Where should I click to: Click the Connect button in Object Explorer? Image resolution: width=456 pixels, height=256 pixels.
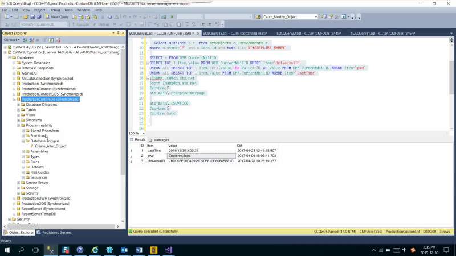tap(11, 40)
